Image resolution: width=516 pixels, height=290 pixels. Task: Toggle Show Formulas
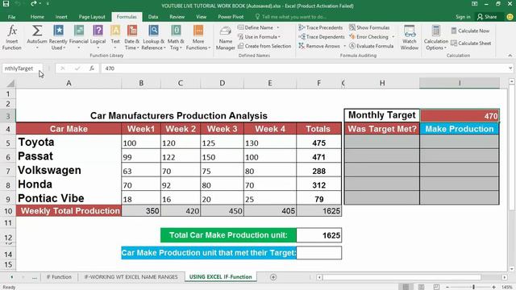pos(369,27)
